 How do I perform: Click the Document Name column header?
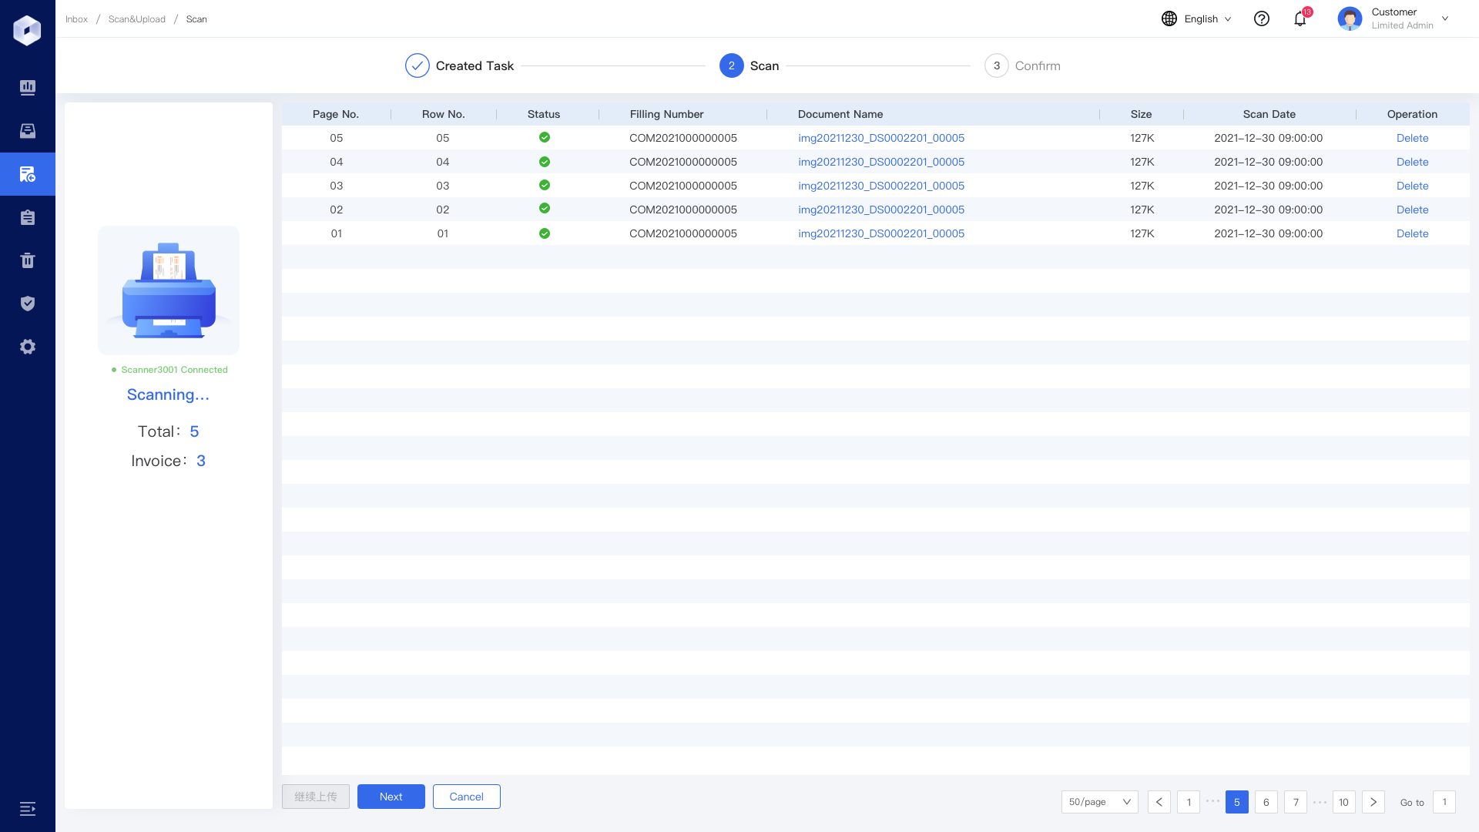pyautogui.click(x=840, y=114)
